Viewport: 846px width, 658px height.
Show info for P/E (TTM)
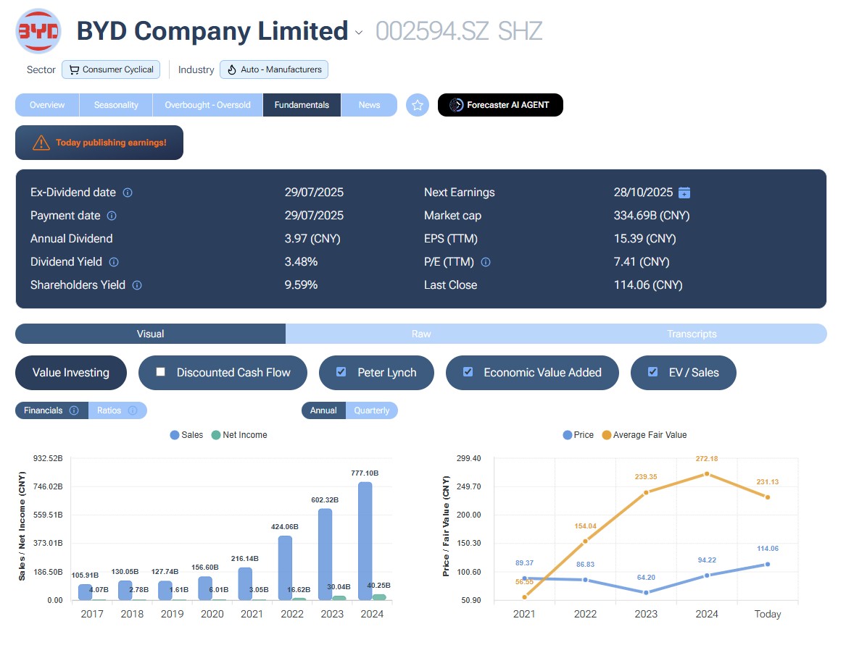coord(486,262)
